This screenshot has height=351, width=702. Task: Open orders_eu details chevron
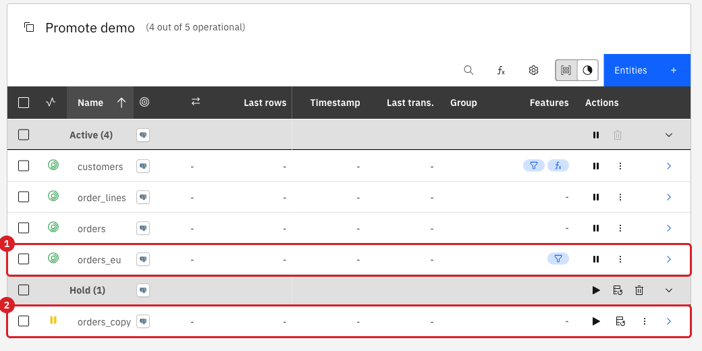[669, 259]
